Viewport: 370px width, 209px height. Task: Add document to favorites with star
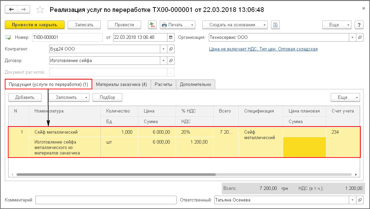40,10
